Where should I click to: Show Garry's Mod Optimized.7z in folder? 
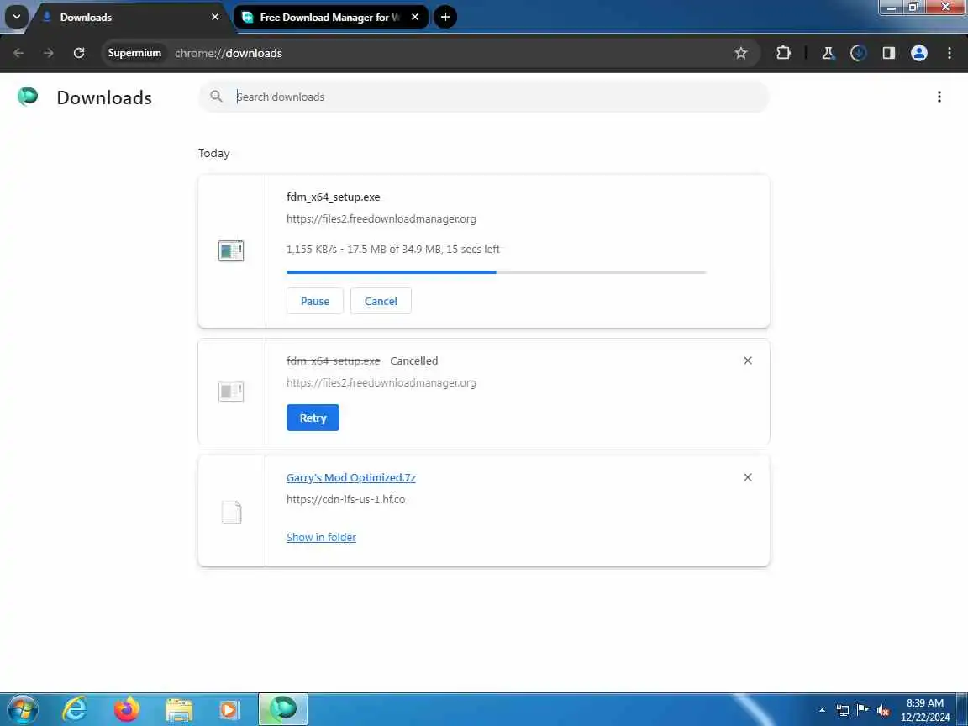321,537
